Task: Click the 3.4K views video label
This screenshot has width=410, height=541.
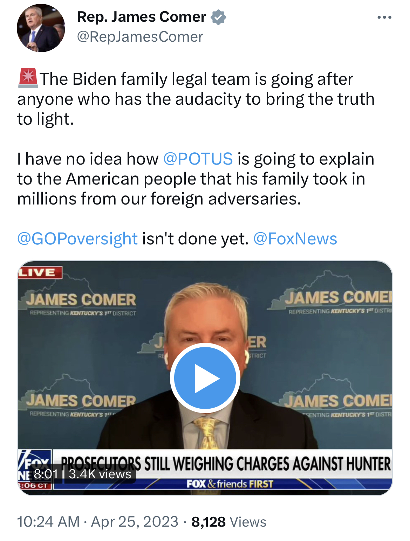Action: pos(100,474)
